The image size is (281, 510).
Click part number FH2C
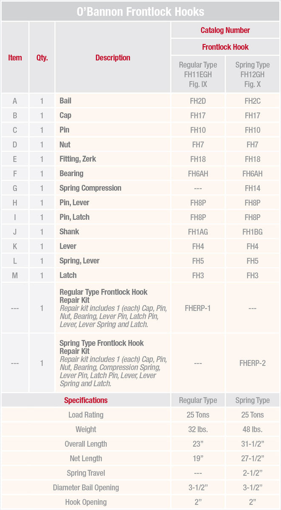pyautogui.click(x=253, y=101)
